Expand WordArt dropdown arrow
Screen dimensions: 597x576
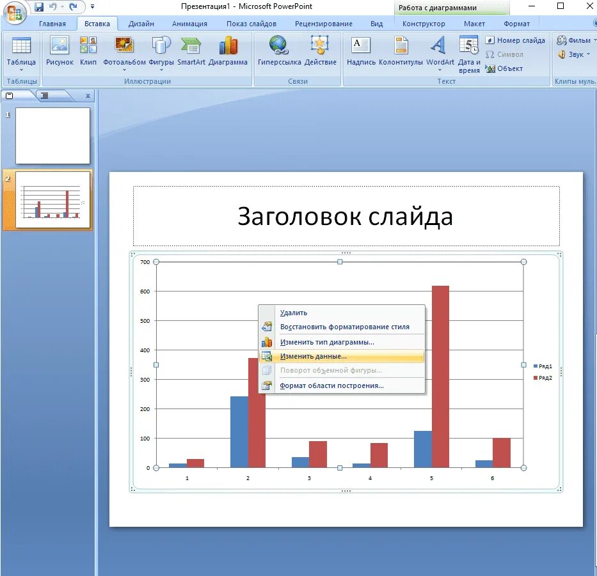coord(440,70)
